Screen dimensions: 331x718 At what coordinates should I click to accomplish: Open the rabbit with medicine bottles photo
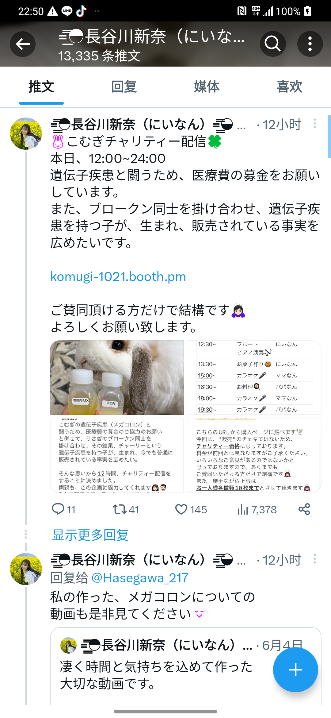(x=117, y=377)
